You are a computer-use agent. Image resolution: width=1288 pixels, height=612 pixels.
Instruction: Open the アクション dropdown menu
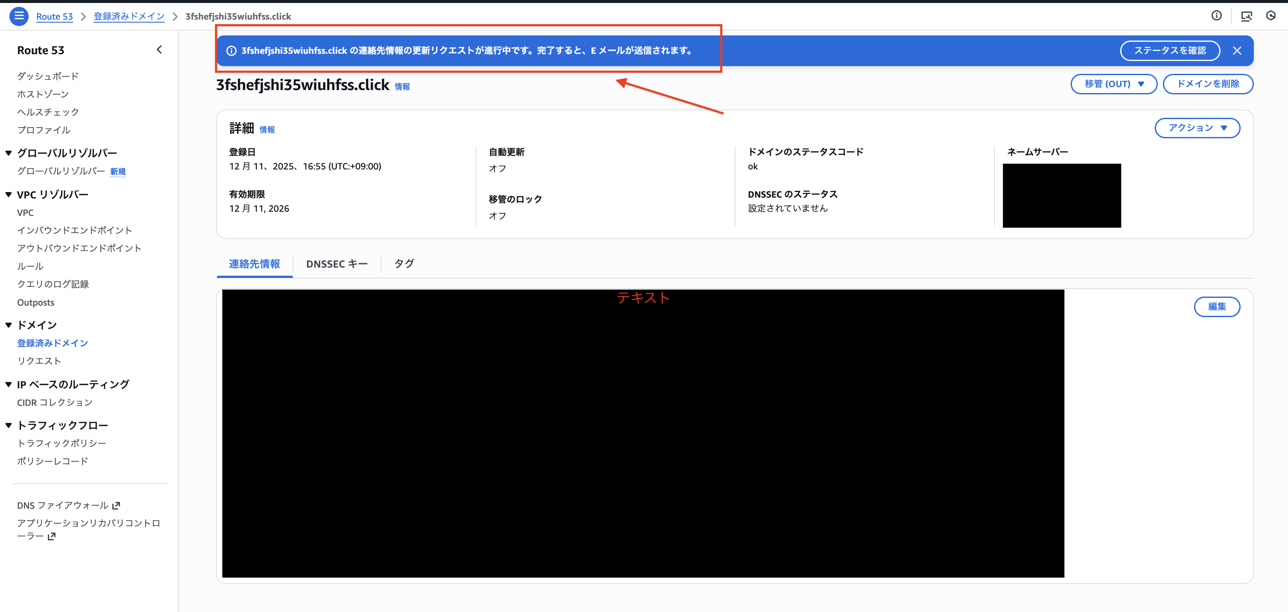[1197, 128]
